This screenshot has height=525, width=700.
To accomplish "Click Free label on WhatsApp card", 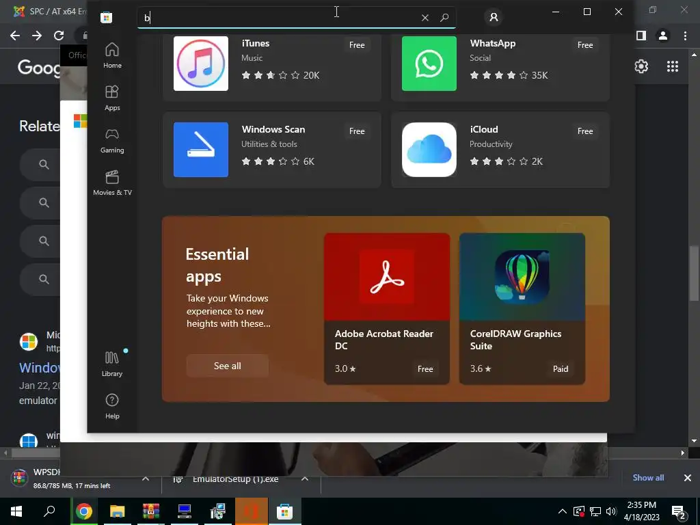I will (585, 44).
